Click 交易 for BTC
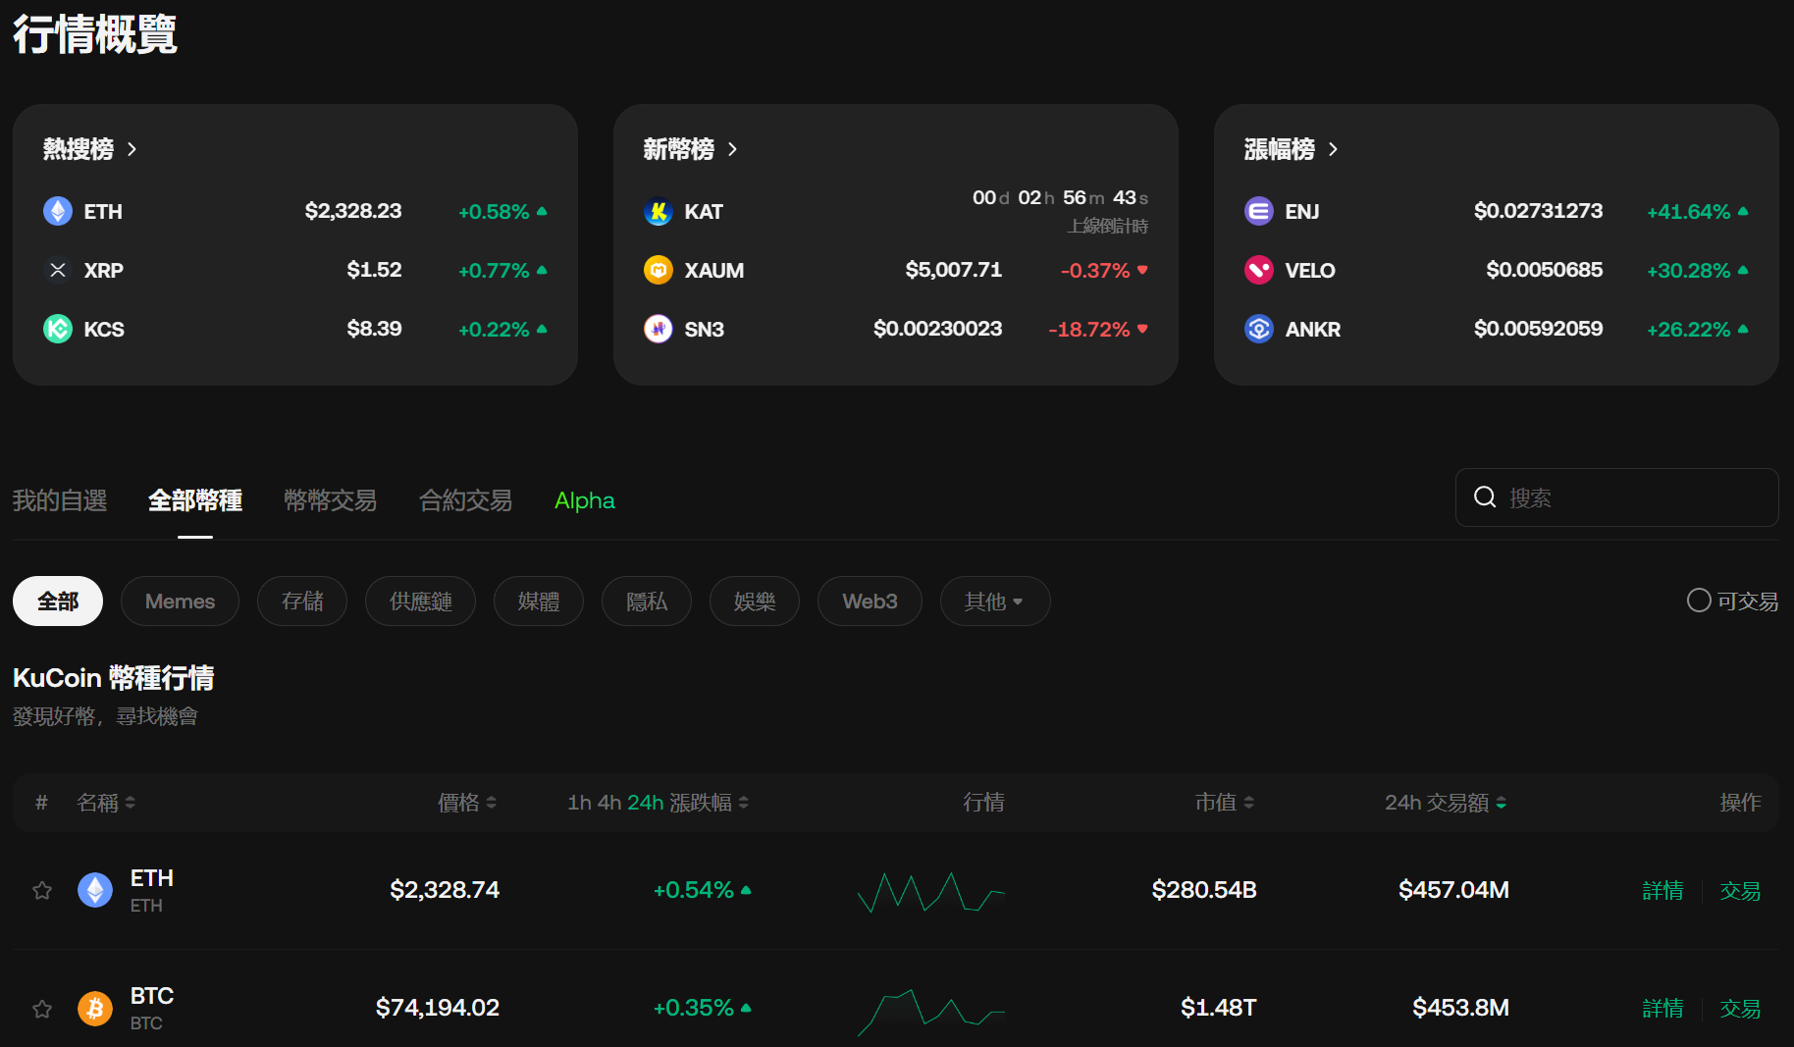 (1739, 1008)
